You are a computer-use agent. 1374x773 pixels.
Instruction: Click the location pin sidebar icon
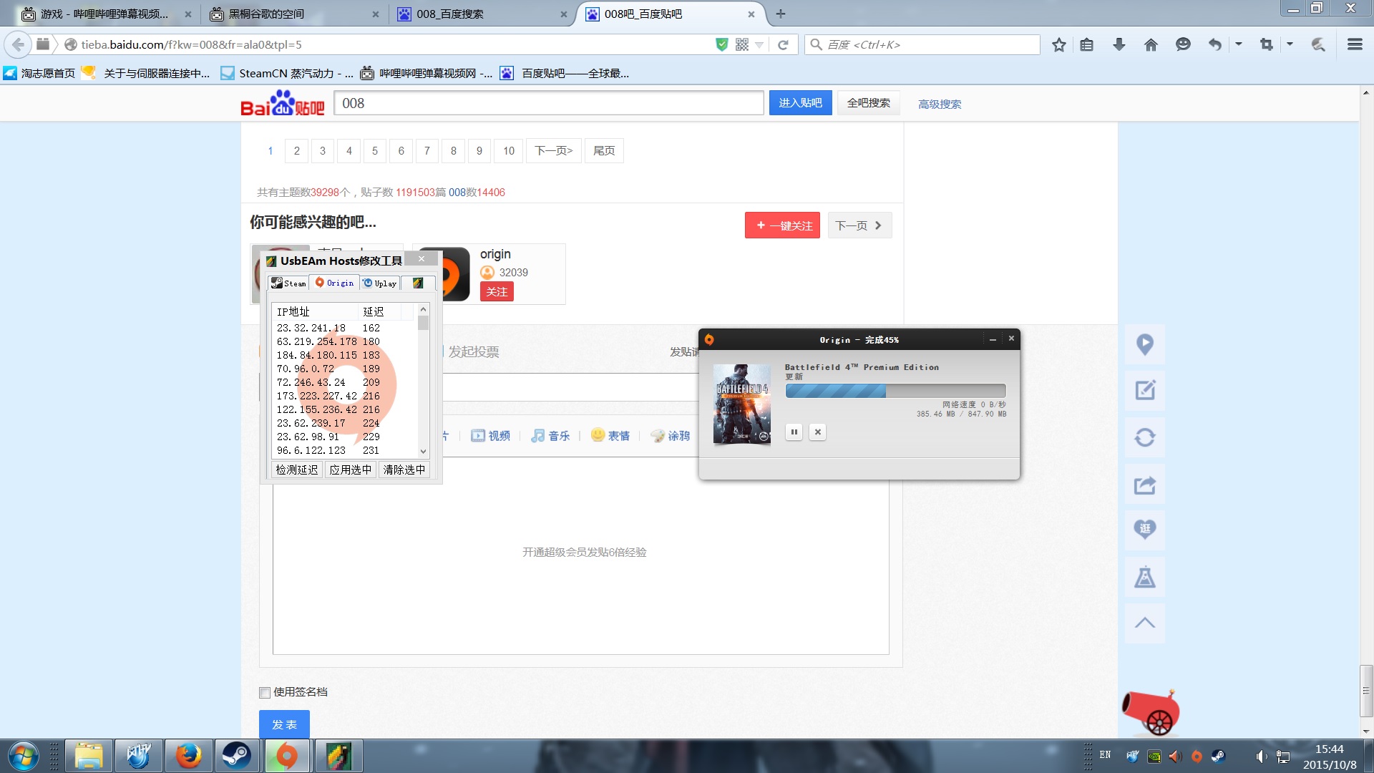[1145, 344]
